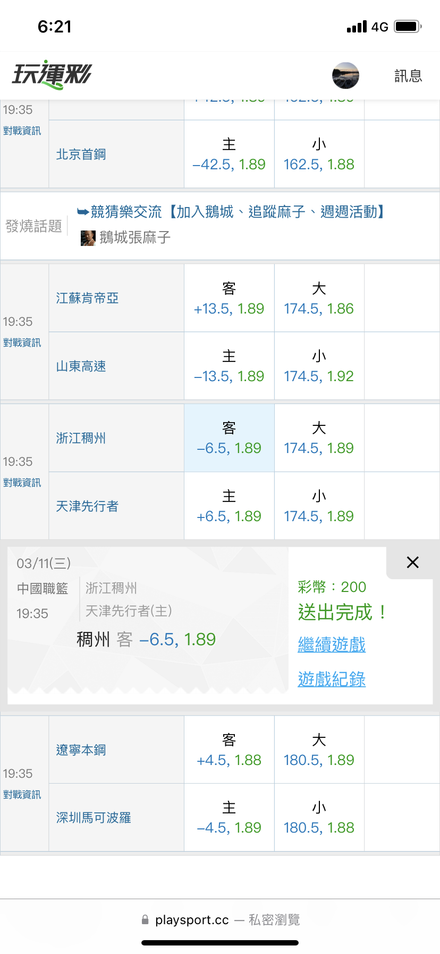This screenshot has width=440, height=954.
Task: Open 對戰資訊 for 遼寧本鋼 match
Action: pos(22,795)
